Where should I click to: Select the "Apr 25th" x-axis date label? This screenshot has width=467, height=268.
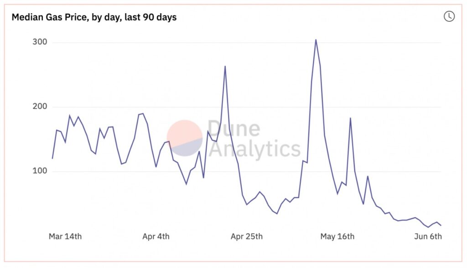[247, 236]
